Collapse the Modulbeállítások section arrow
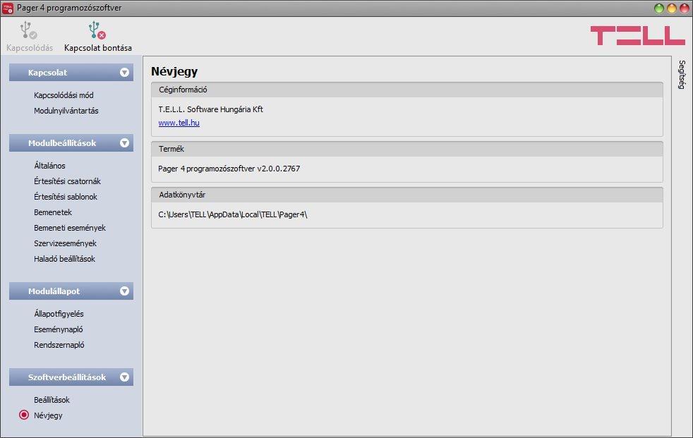693x438 pixels. 125,143
